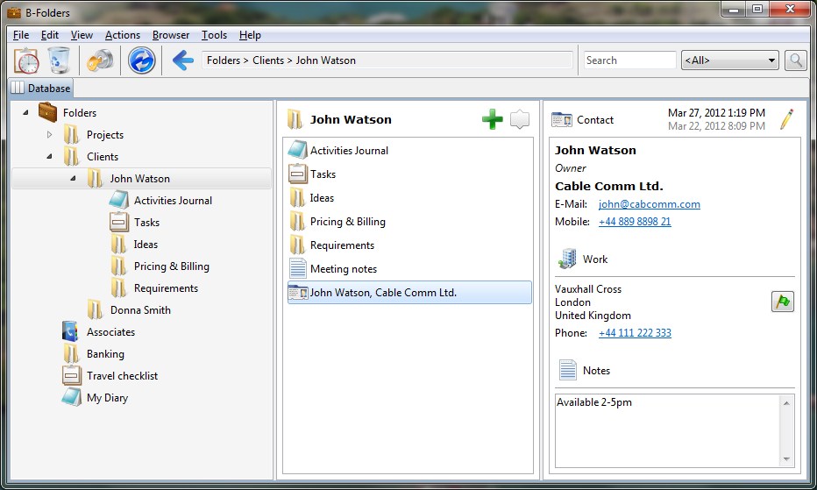Screen dimensions: 817x490
Task: Open the recycle bin toolbar icon
Action: click(x=59, y=60)
